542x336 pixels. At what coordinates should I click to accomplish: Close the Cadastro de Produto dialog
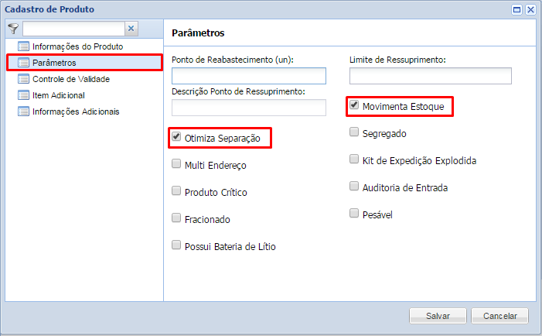coord(530,9)
